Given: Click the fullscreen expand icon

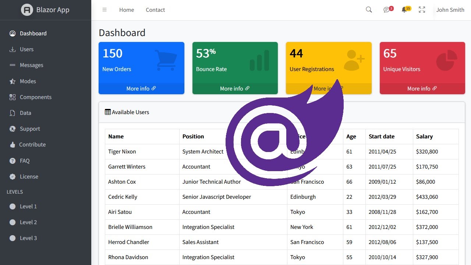Looking at the screenshot, I should (x=422, y=10).
